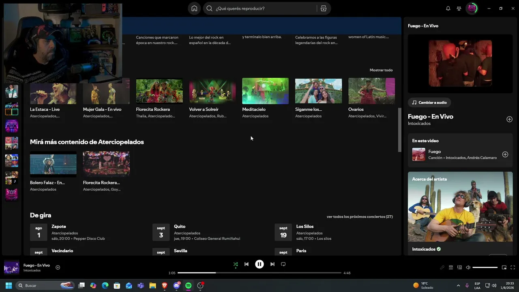Open Brave browser from the taskbar
The height and width of the screenshot is (292, 519).
[x=165, y=286]
